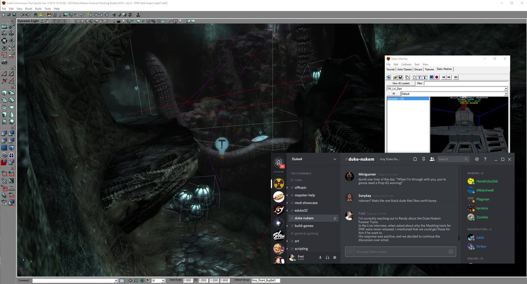This screenshot has width=527, height=284.
Task: Open the Build menu
Action: point(38,9)
